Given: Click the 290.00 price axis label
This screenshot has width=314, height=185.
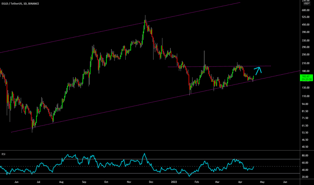Looking at the screenshot, I should pyautogui.click(x=306, y=47).
